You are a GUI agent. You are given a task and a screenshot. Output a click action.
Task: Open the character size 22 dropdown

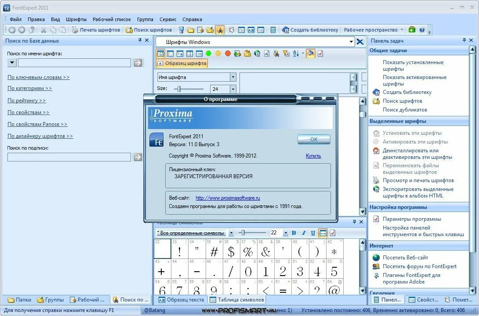[286, 233]
